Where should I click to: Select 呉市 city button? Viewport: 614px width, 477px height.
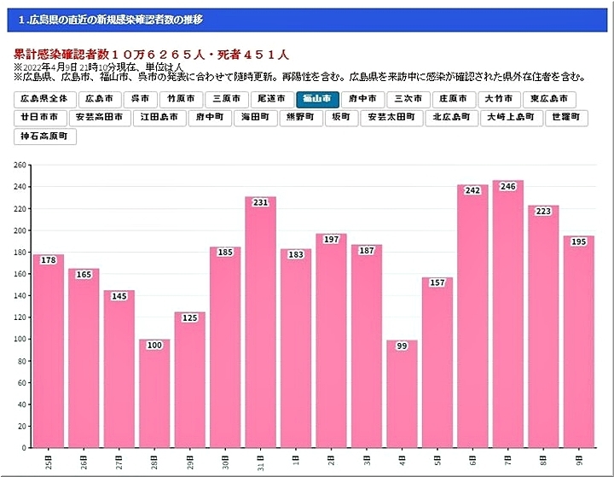click(x=140, y=99)
